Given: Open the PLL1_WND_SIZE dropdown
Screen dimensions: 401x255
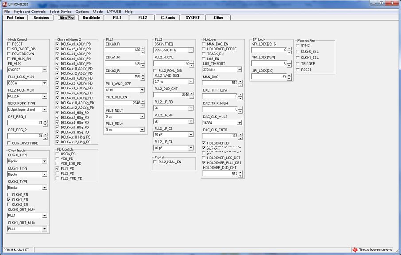Looking at the screenshot, I should tap(125, 90).
